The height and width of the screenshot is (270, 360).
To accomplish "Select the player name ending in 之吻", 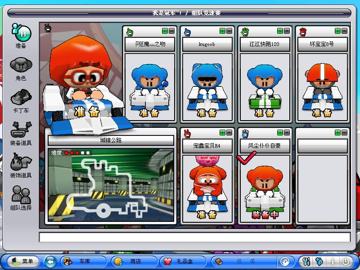I will pos(150,44).
